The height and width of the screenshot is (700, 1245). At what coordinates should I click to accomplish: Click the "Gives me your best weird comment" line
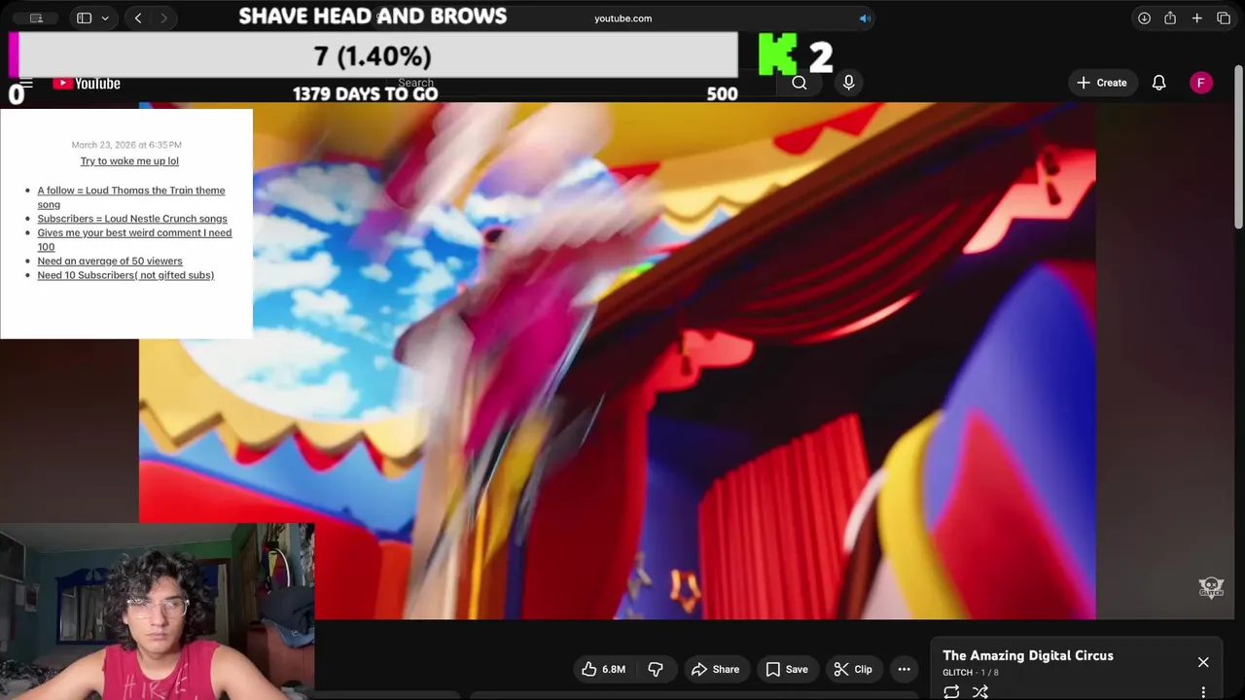pos(134,239)
